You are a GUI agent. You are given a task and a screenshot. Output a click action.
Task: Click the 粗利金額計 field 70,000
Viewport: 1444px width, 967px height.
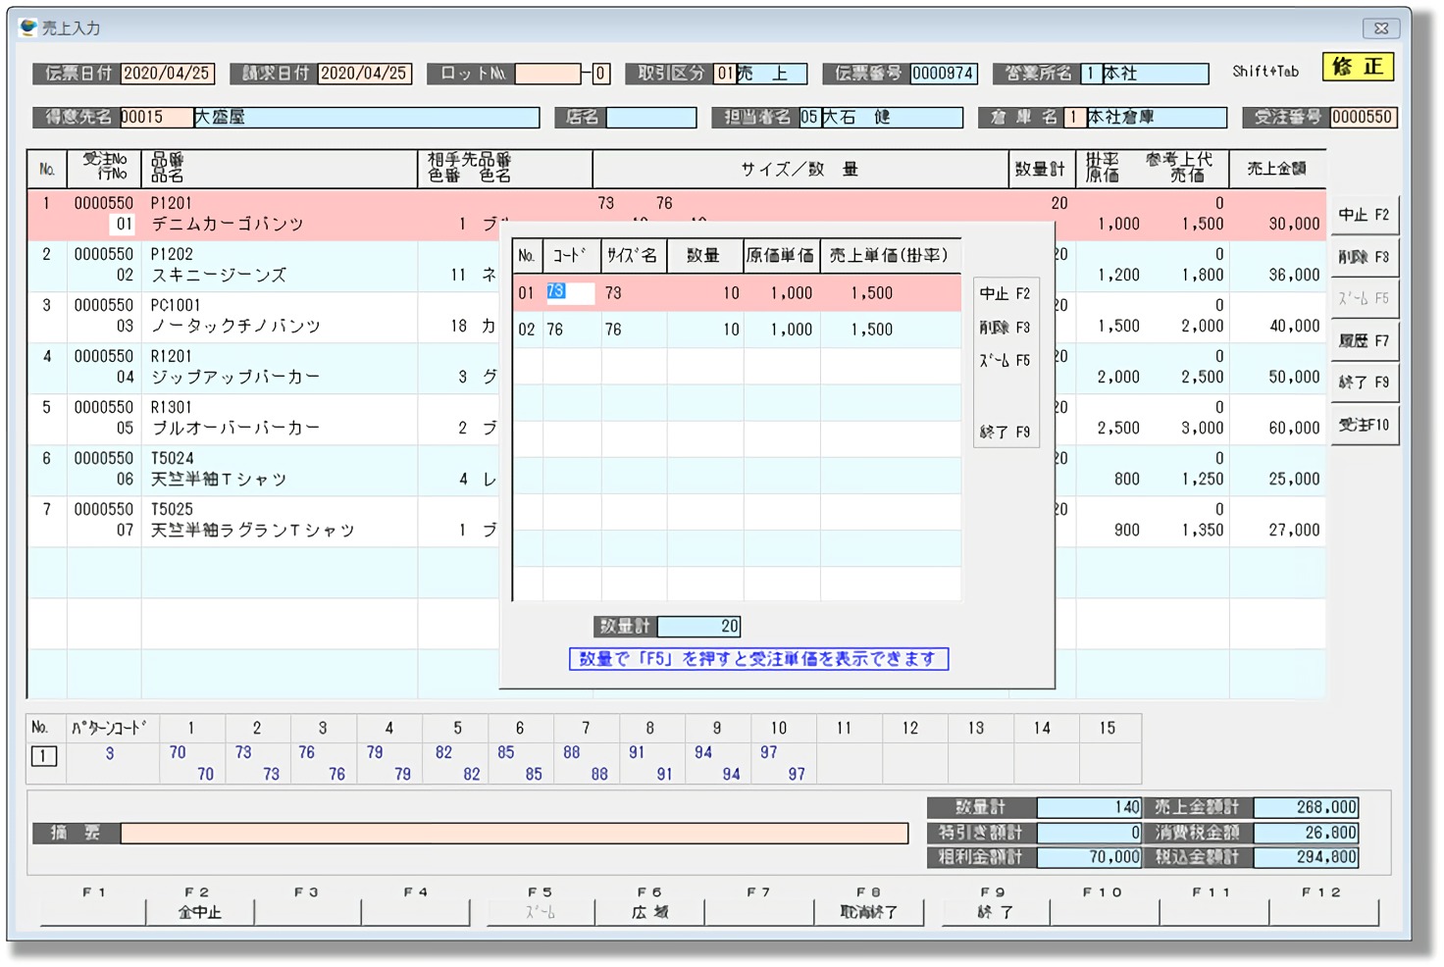point(1089,857)
